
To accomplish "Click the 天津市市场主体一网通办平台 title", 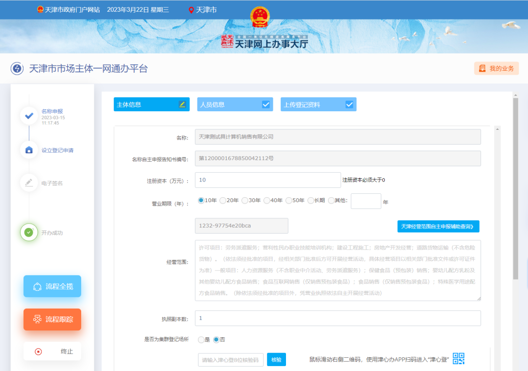I will pos(88,69).
